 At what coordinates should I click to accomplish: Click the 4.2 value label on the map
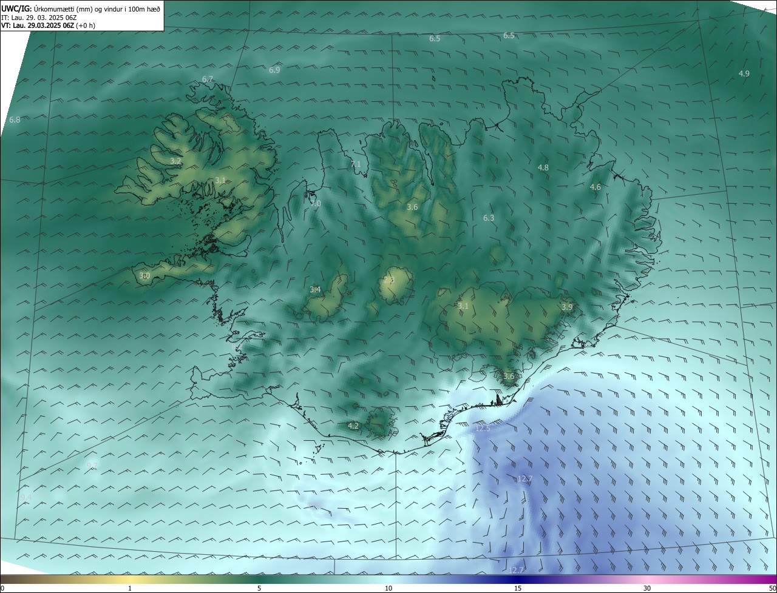353,426
